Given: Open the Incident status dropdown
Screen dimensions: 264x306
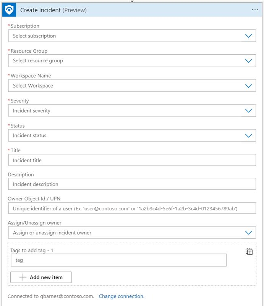Looking at the screenshot, I should (x=126, y=135).
